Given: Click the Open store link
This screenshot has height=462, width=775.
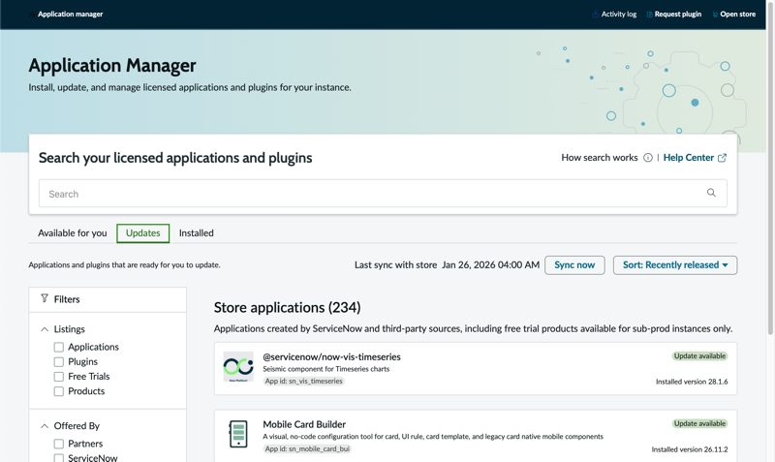Looking at the screenshot, I should click(737, 15).
